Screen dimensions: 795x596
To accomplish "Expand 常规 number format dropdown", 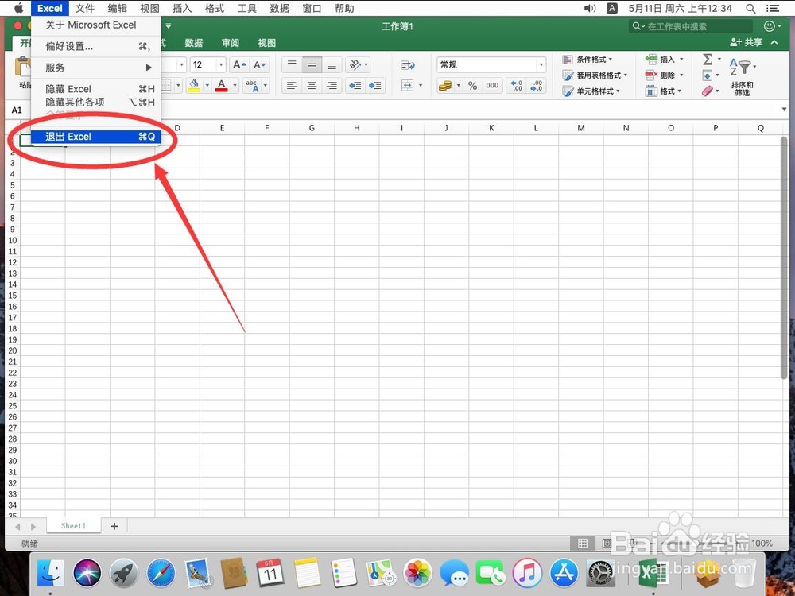I will point(541,65).
